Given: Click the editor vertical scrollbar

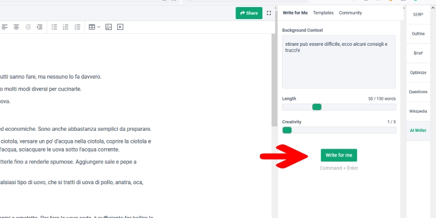Looking at the screenshot, I should coord(274,81).
